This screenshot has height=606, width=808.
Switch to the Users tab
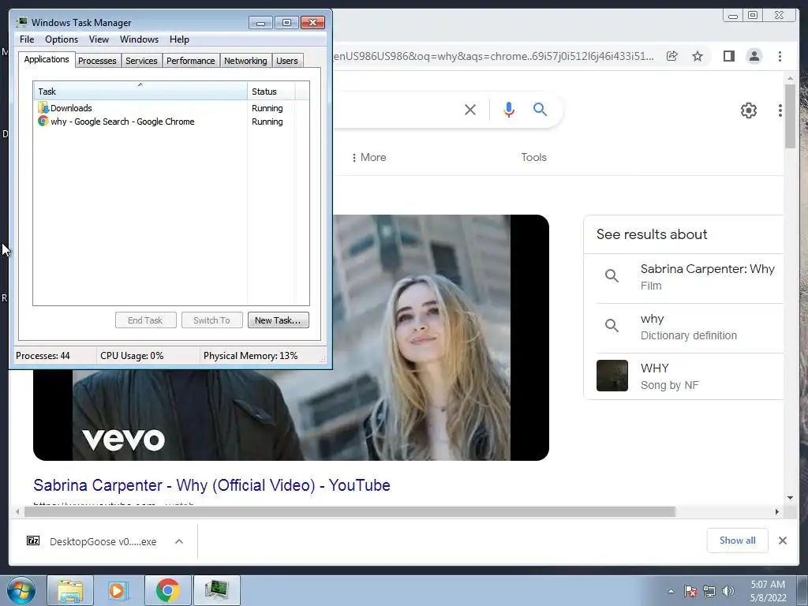287,61
